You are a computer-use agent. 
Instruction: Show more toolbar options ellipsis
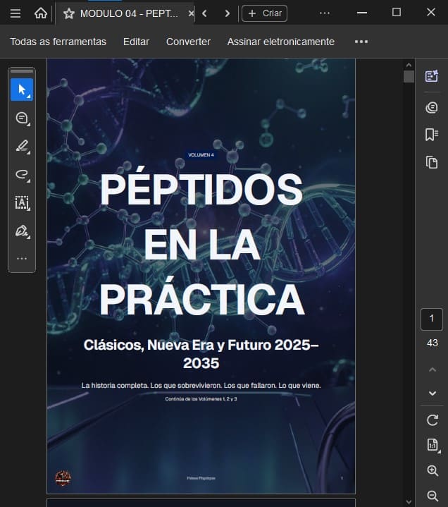[x=361, y=42]
